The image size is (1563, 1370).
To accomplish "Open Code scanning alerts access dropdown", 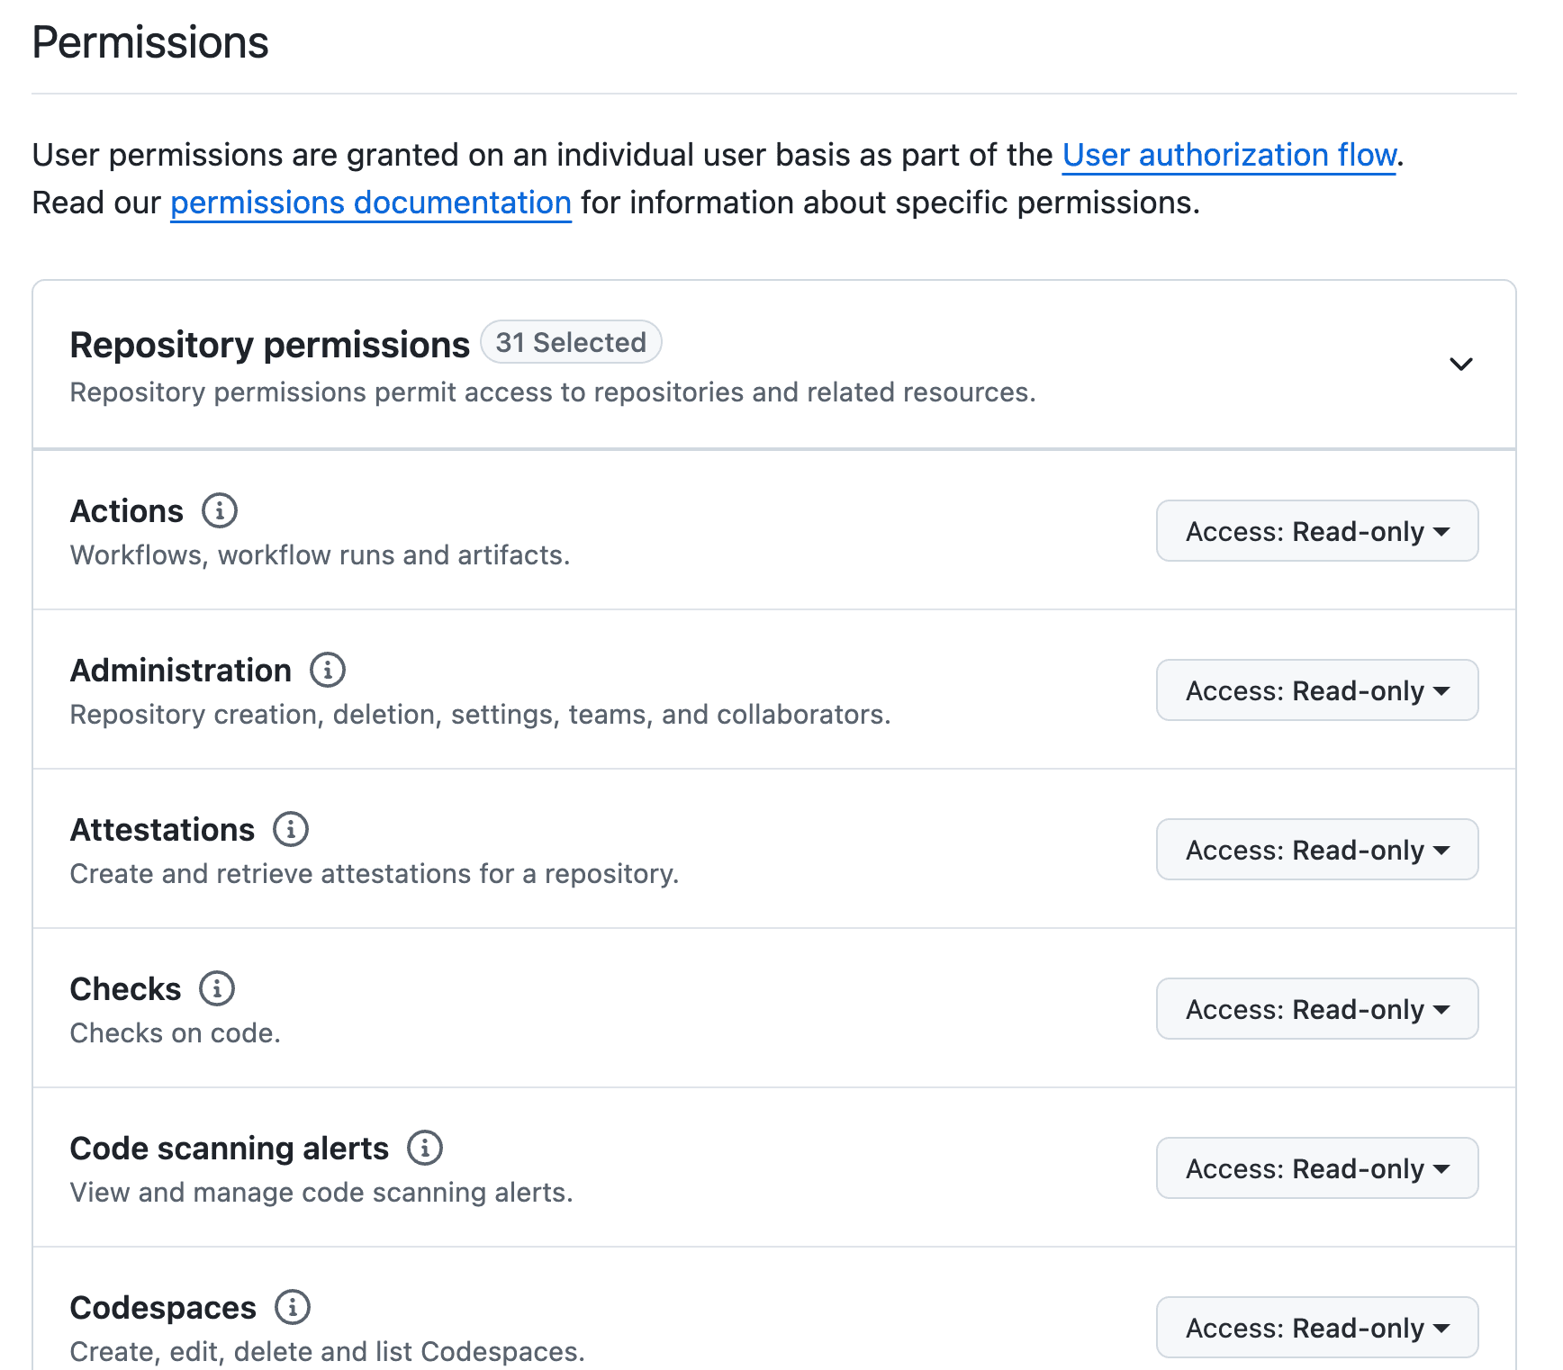I will pos(1316,1168).
